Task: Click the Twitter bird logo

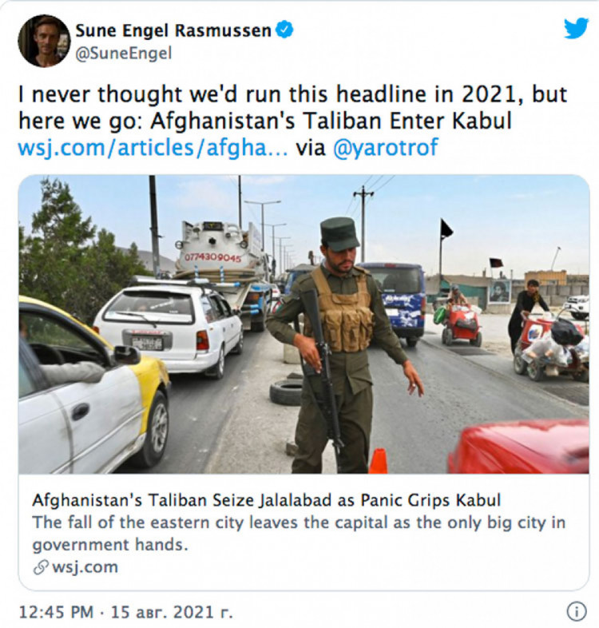Action: tap(576, 28)
